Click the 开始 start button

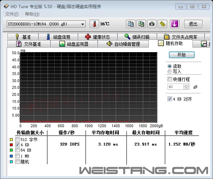point(182,55)
